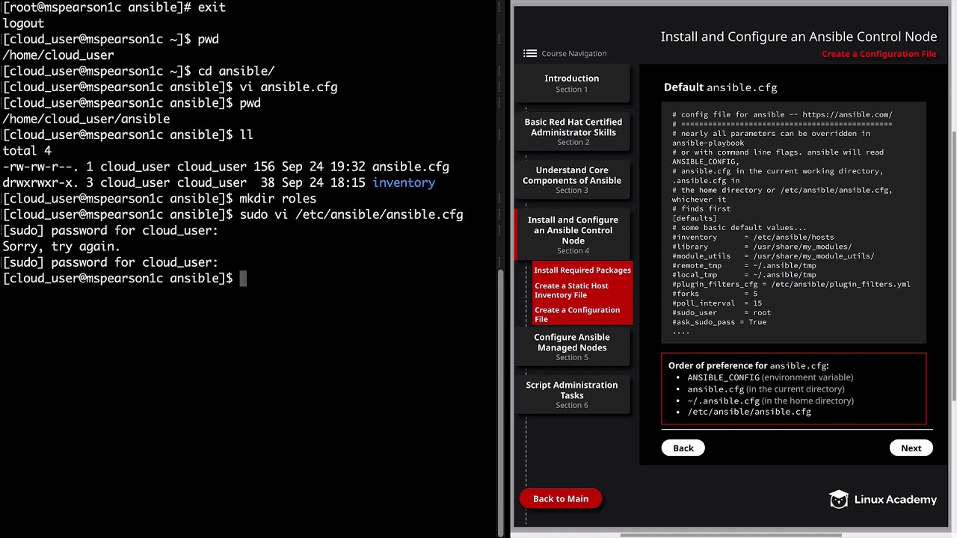Open Basic Red Hat Certified Administrator Skills section
This screenshot has height=538, width=957.
[573, 132]
